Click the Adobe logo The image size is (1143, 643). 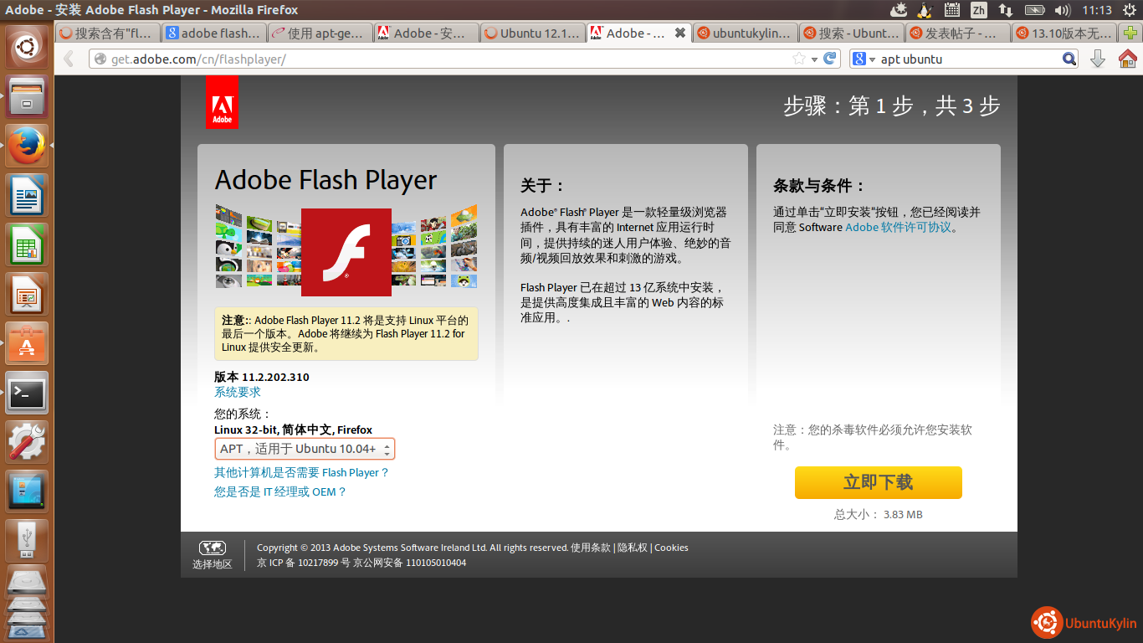point(222,102)
